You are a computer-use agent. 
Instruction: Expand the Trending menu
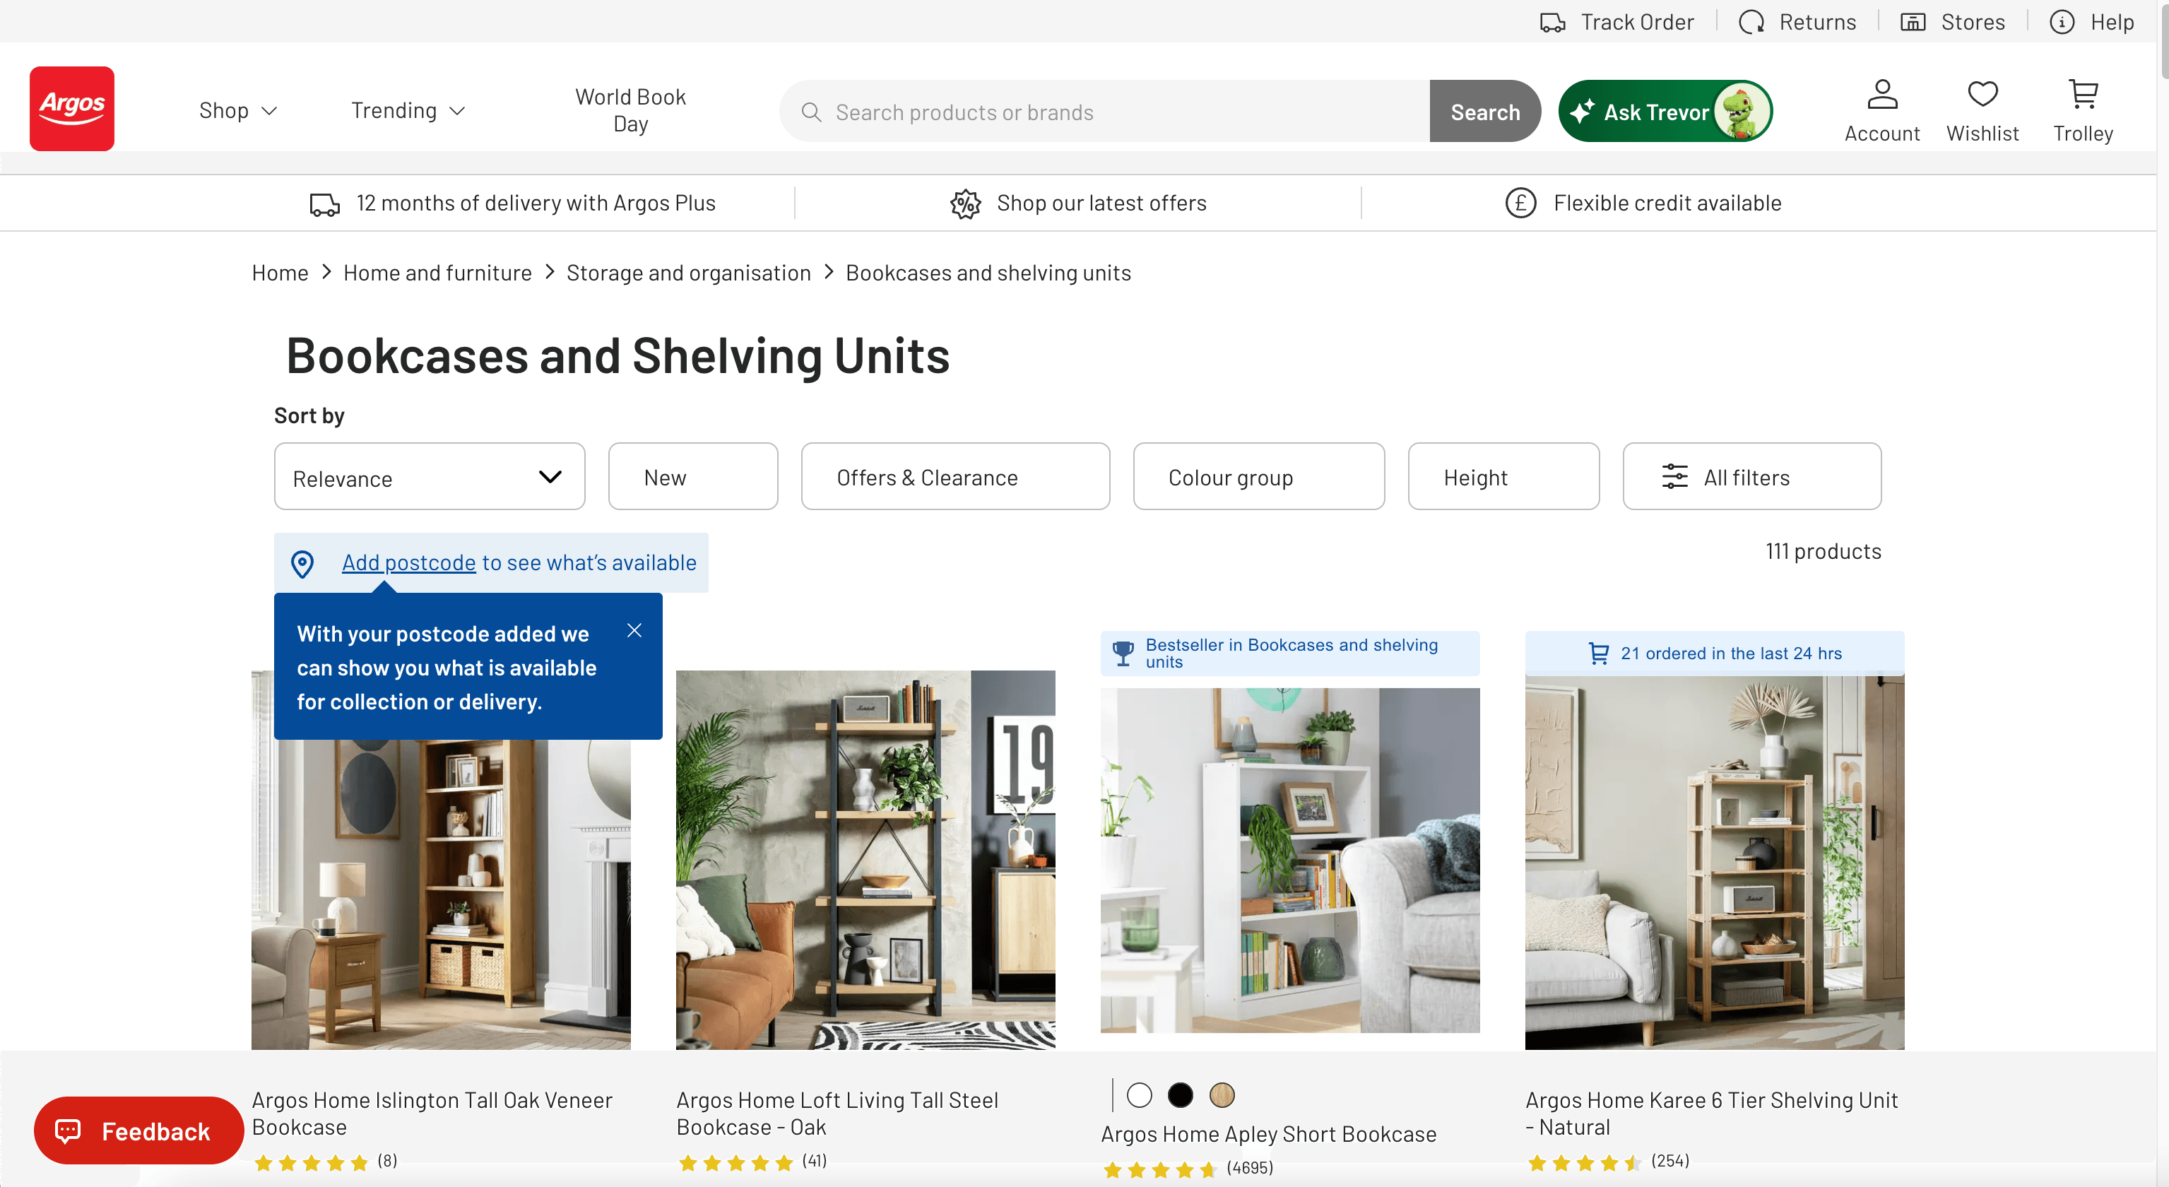pos(408,111)
